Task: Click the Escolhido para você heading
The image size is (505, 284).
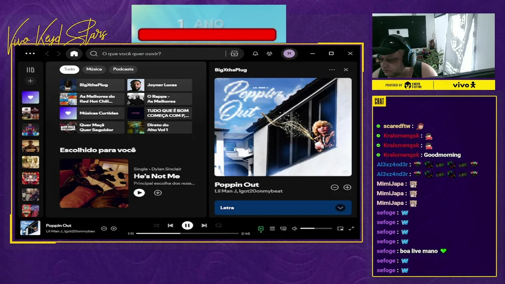Action: point(98,150)
